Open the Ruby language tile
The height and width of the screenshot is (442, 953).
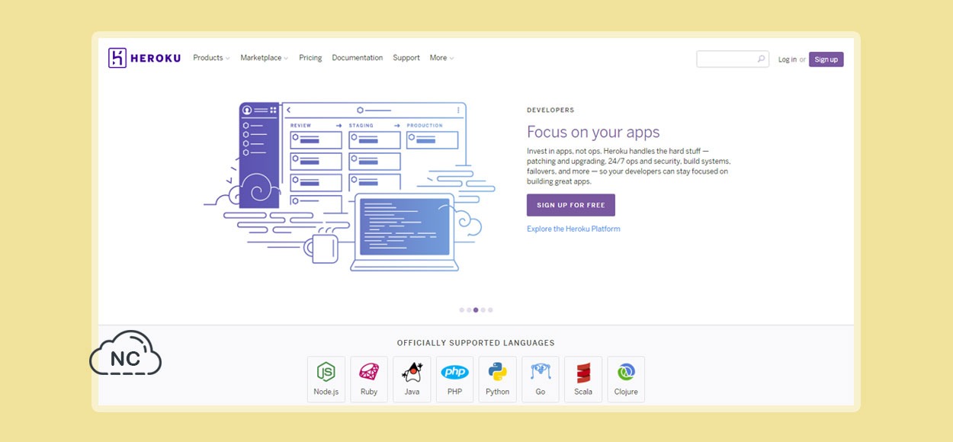click(x=369, y=379)
